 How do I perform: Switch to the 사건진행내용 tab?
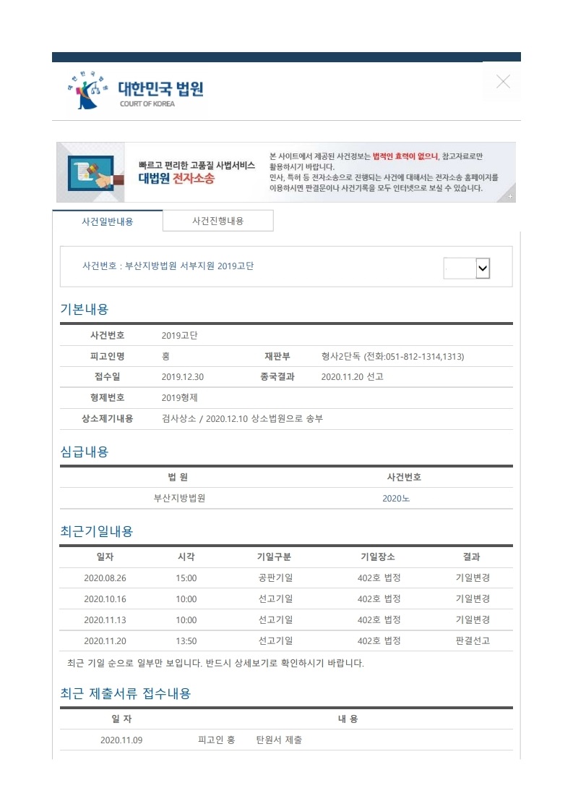coord(217,221)
